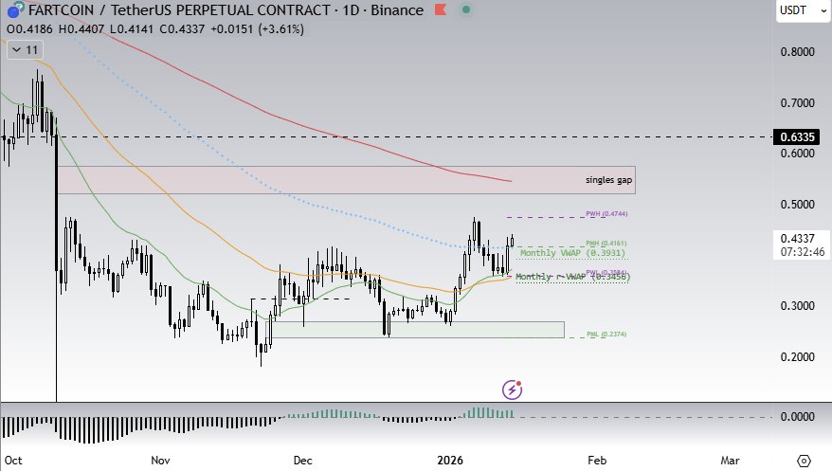Image resolution: width=832 pixels, height=471 pixels.
Task: Click the Dec label on time axis
Action: pos(303,461)
